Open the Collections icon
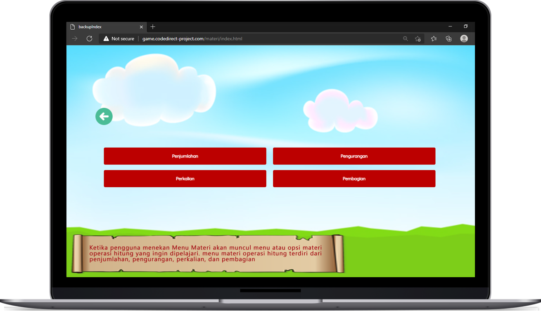Screen dimensions: 541x311 [x=449, y=39]
